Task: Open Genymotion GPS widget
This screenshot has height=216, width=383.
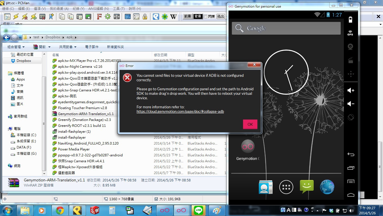Action: click(x=350, y=33)
